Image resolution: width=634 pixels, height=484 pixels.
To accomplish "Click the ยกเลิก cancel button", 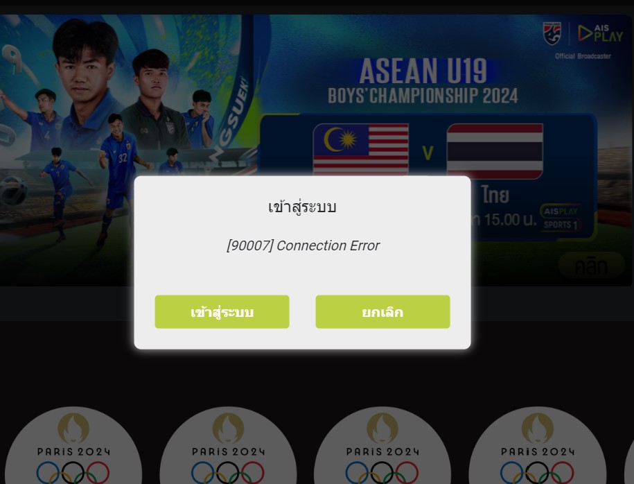I will [382, 311].
